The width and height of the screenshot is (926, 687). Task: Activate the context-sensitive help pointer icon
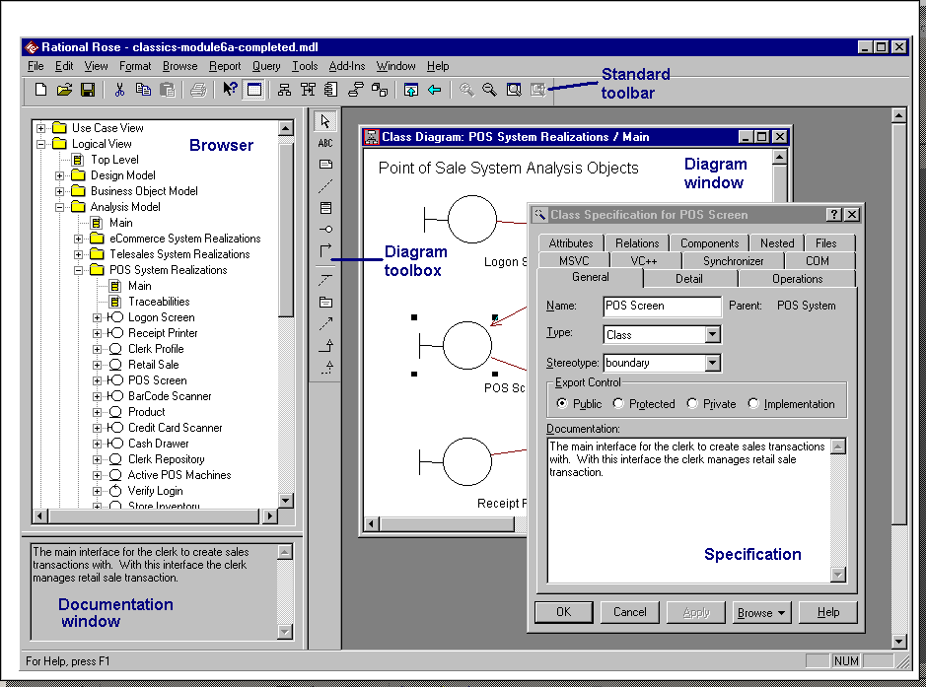[x=230, y=90]
